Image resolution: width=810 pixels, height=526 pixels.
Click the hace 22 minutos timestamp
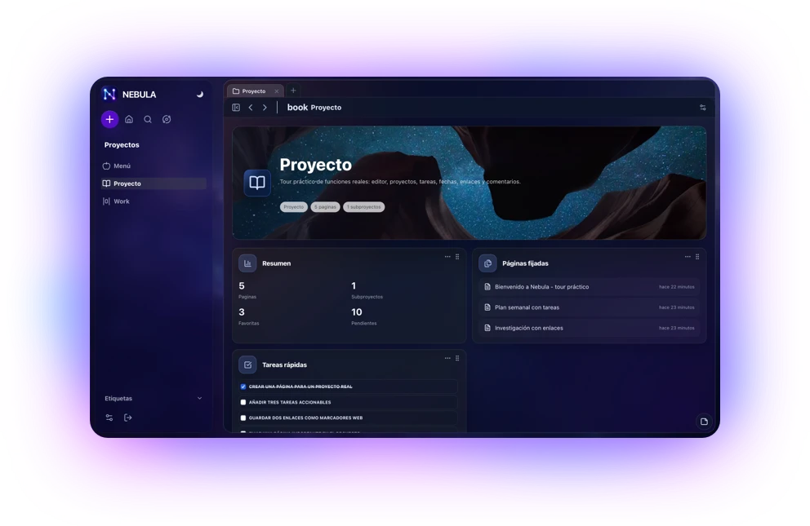tap(677, 287)
